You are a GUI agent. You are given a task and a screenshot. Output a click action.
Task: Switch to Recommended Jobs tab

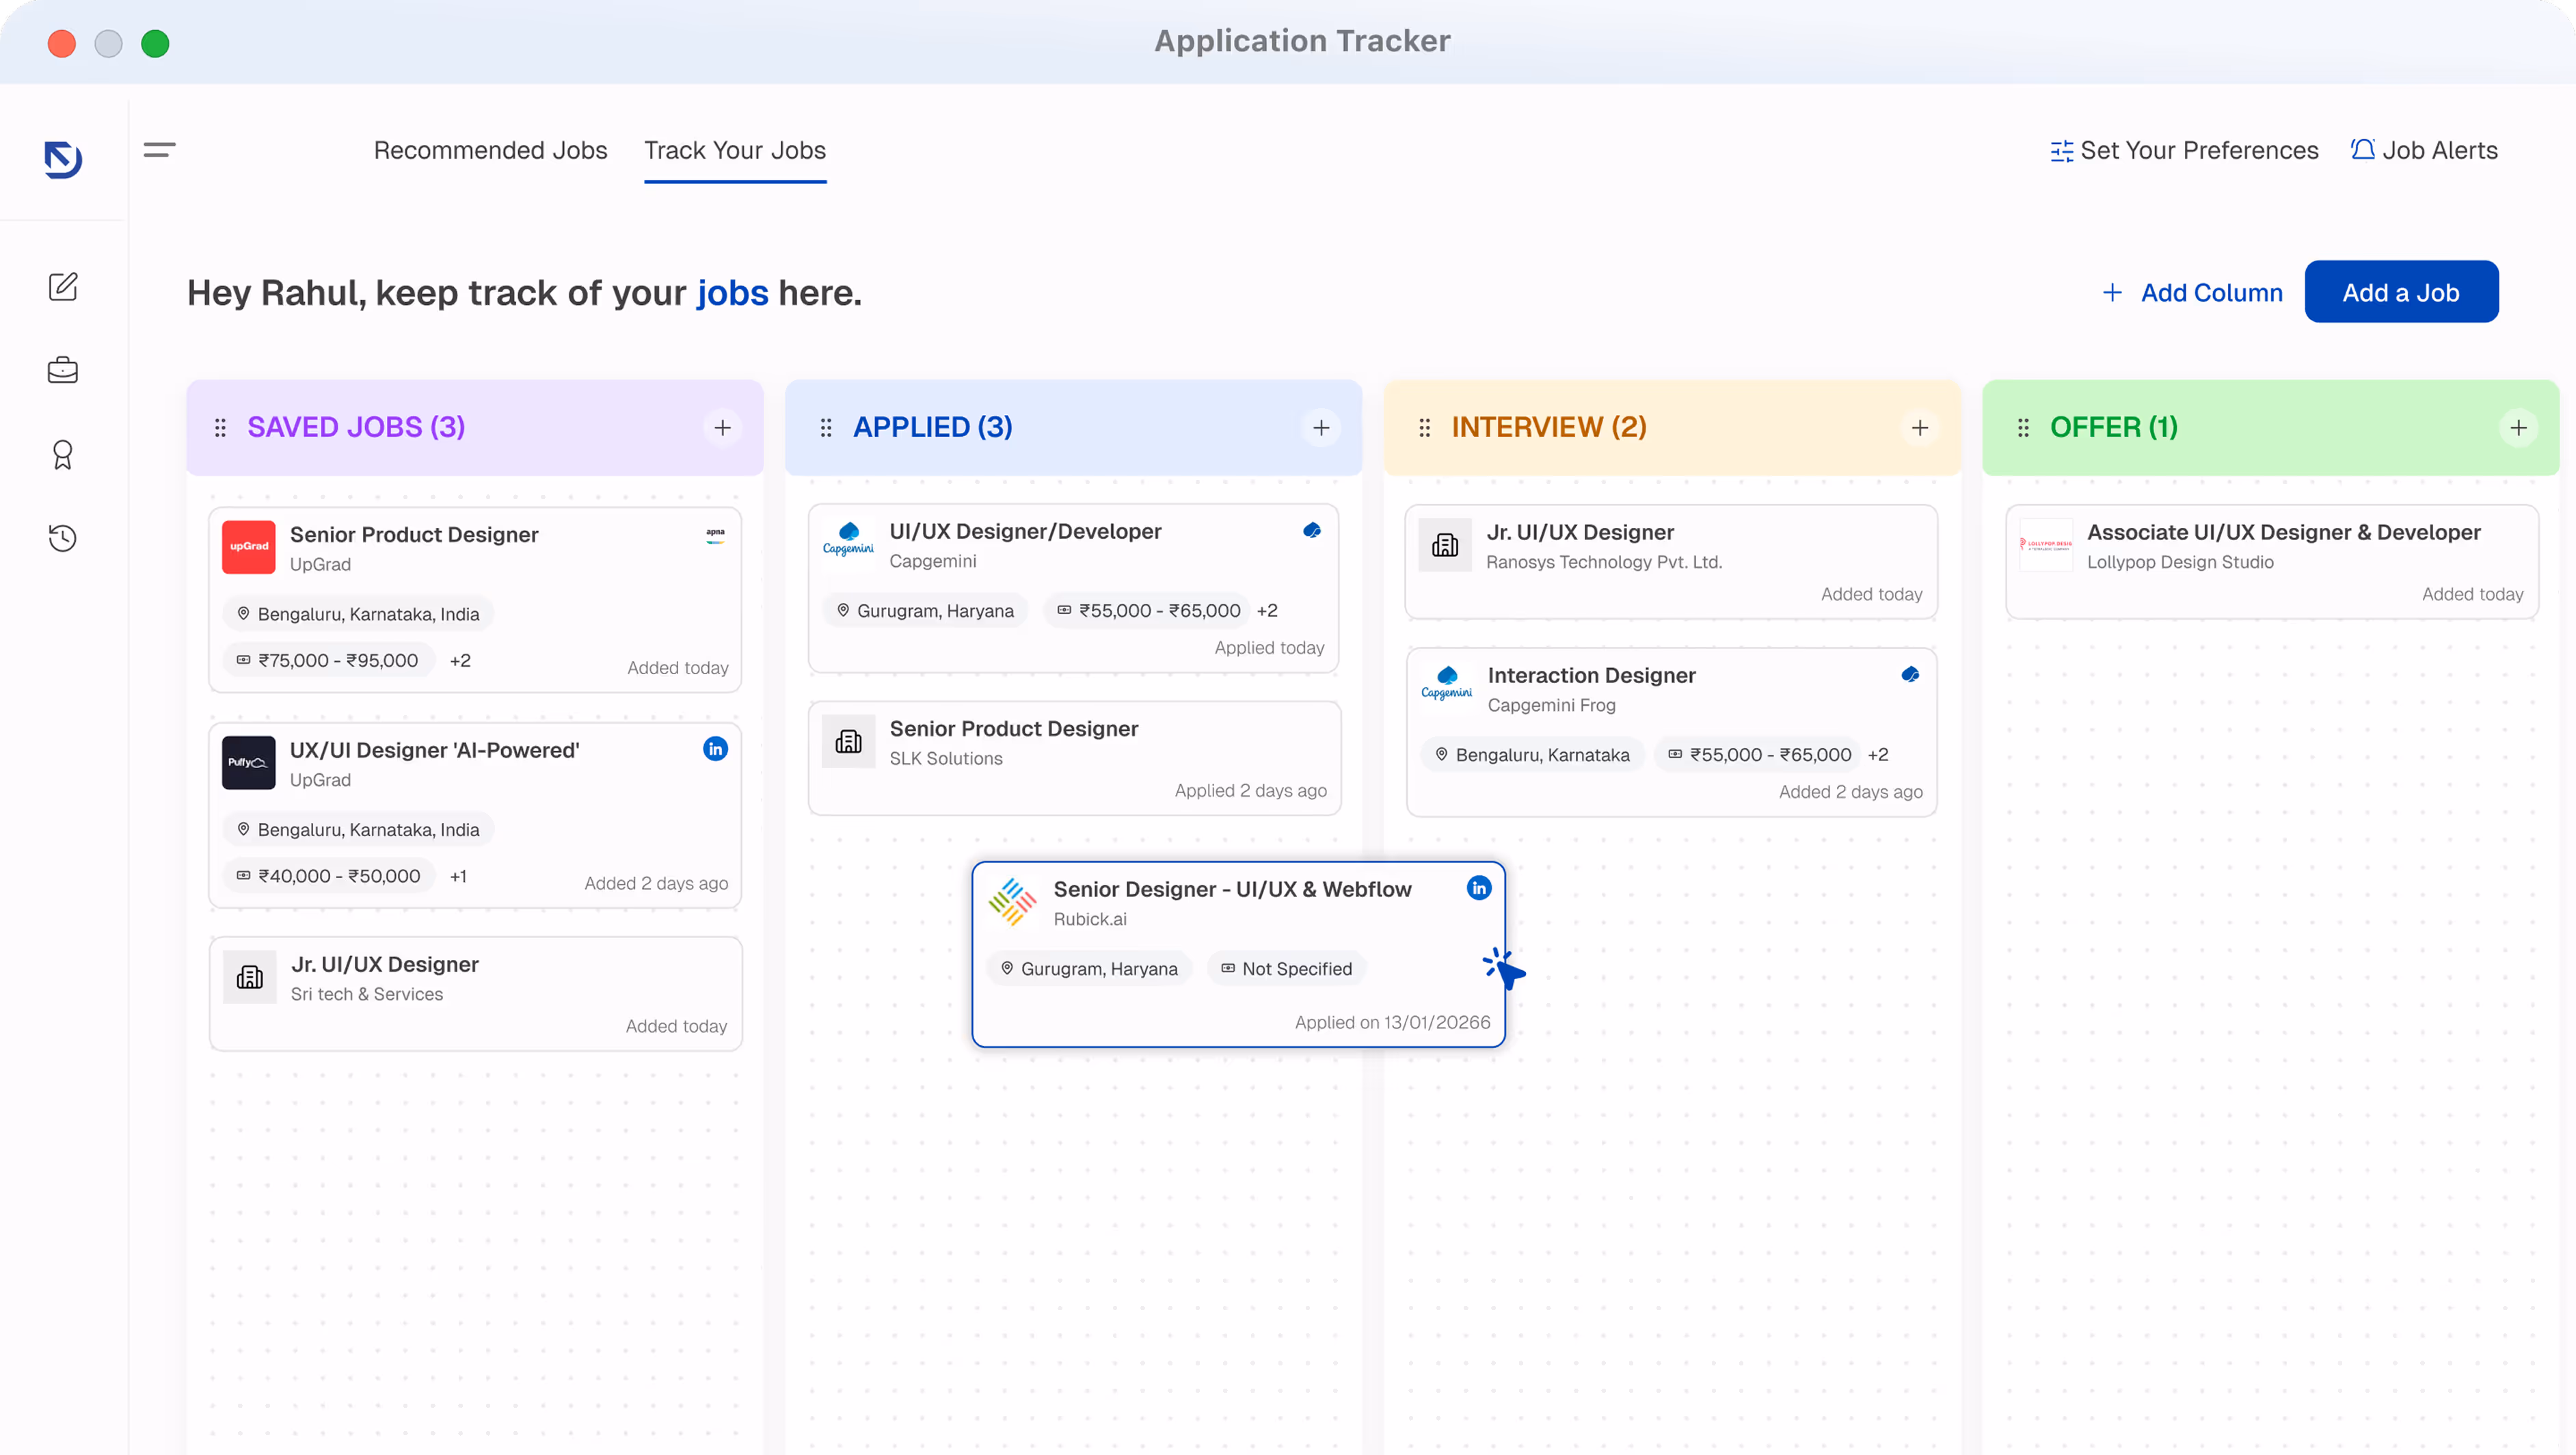pyautogui.click(x=490, y=150)
